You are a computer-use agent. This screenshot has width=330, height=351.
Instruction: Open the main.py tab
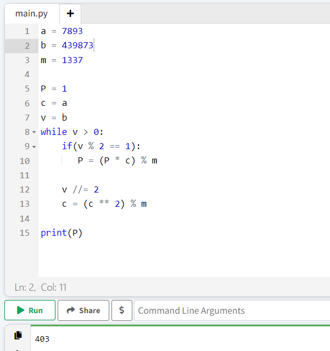click(x=32, y=14)
